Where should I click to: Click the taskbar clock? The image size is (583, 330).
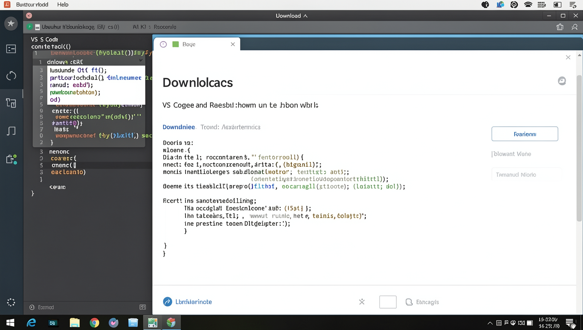click(x=549, y=323)
